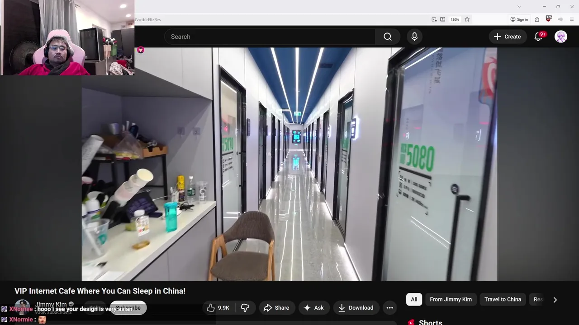Click the webcam overlay feed
579x325 pixels.
pos(67,37)
